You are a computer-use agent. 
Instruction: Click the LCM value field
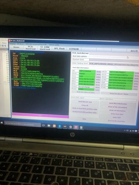(121, 81)
